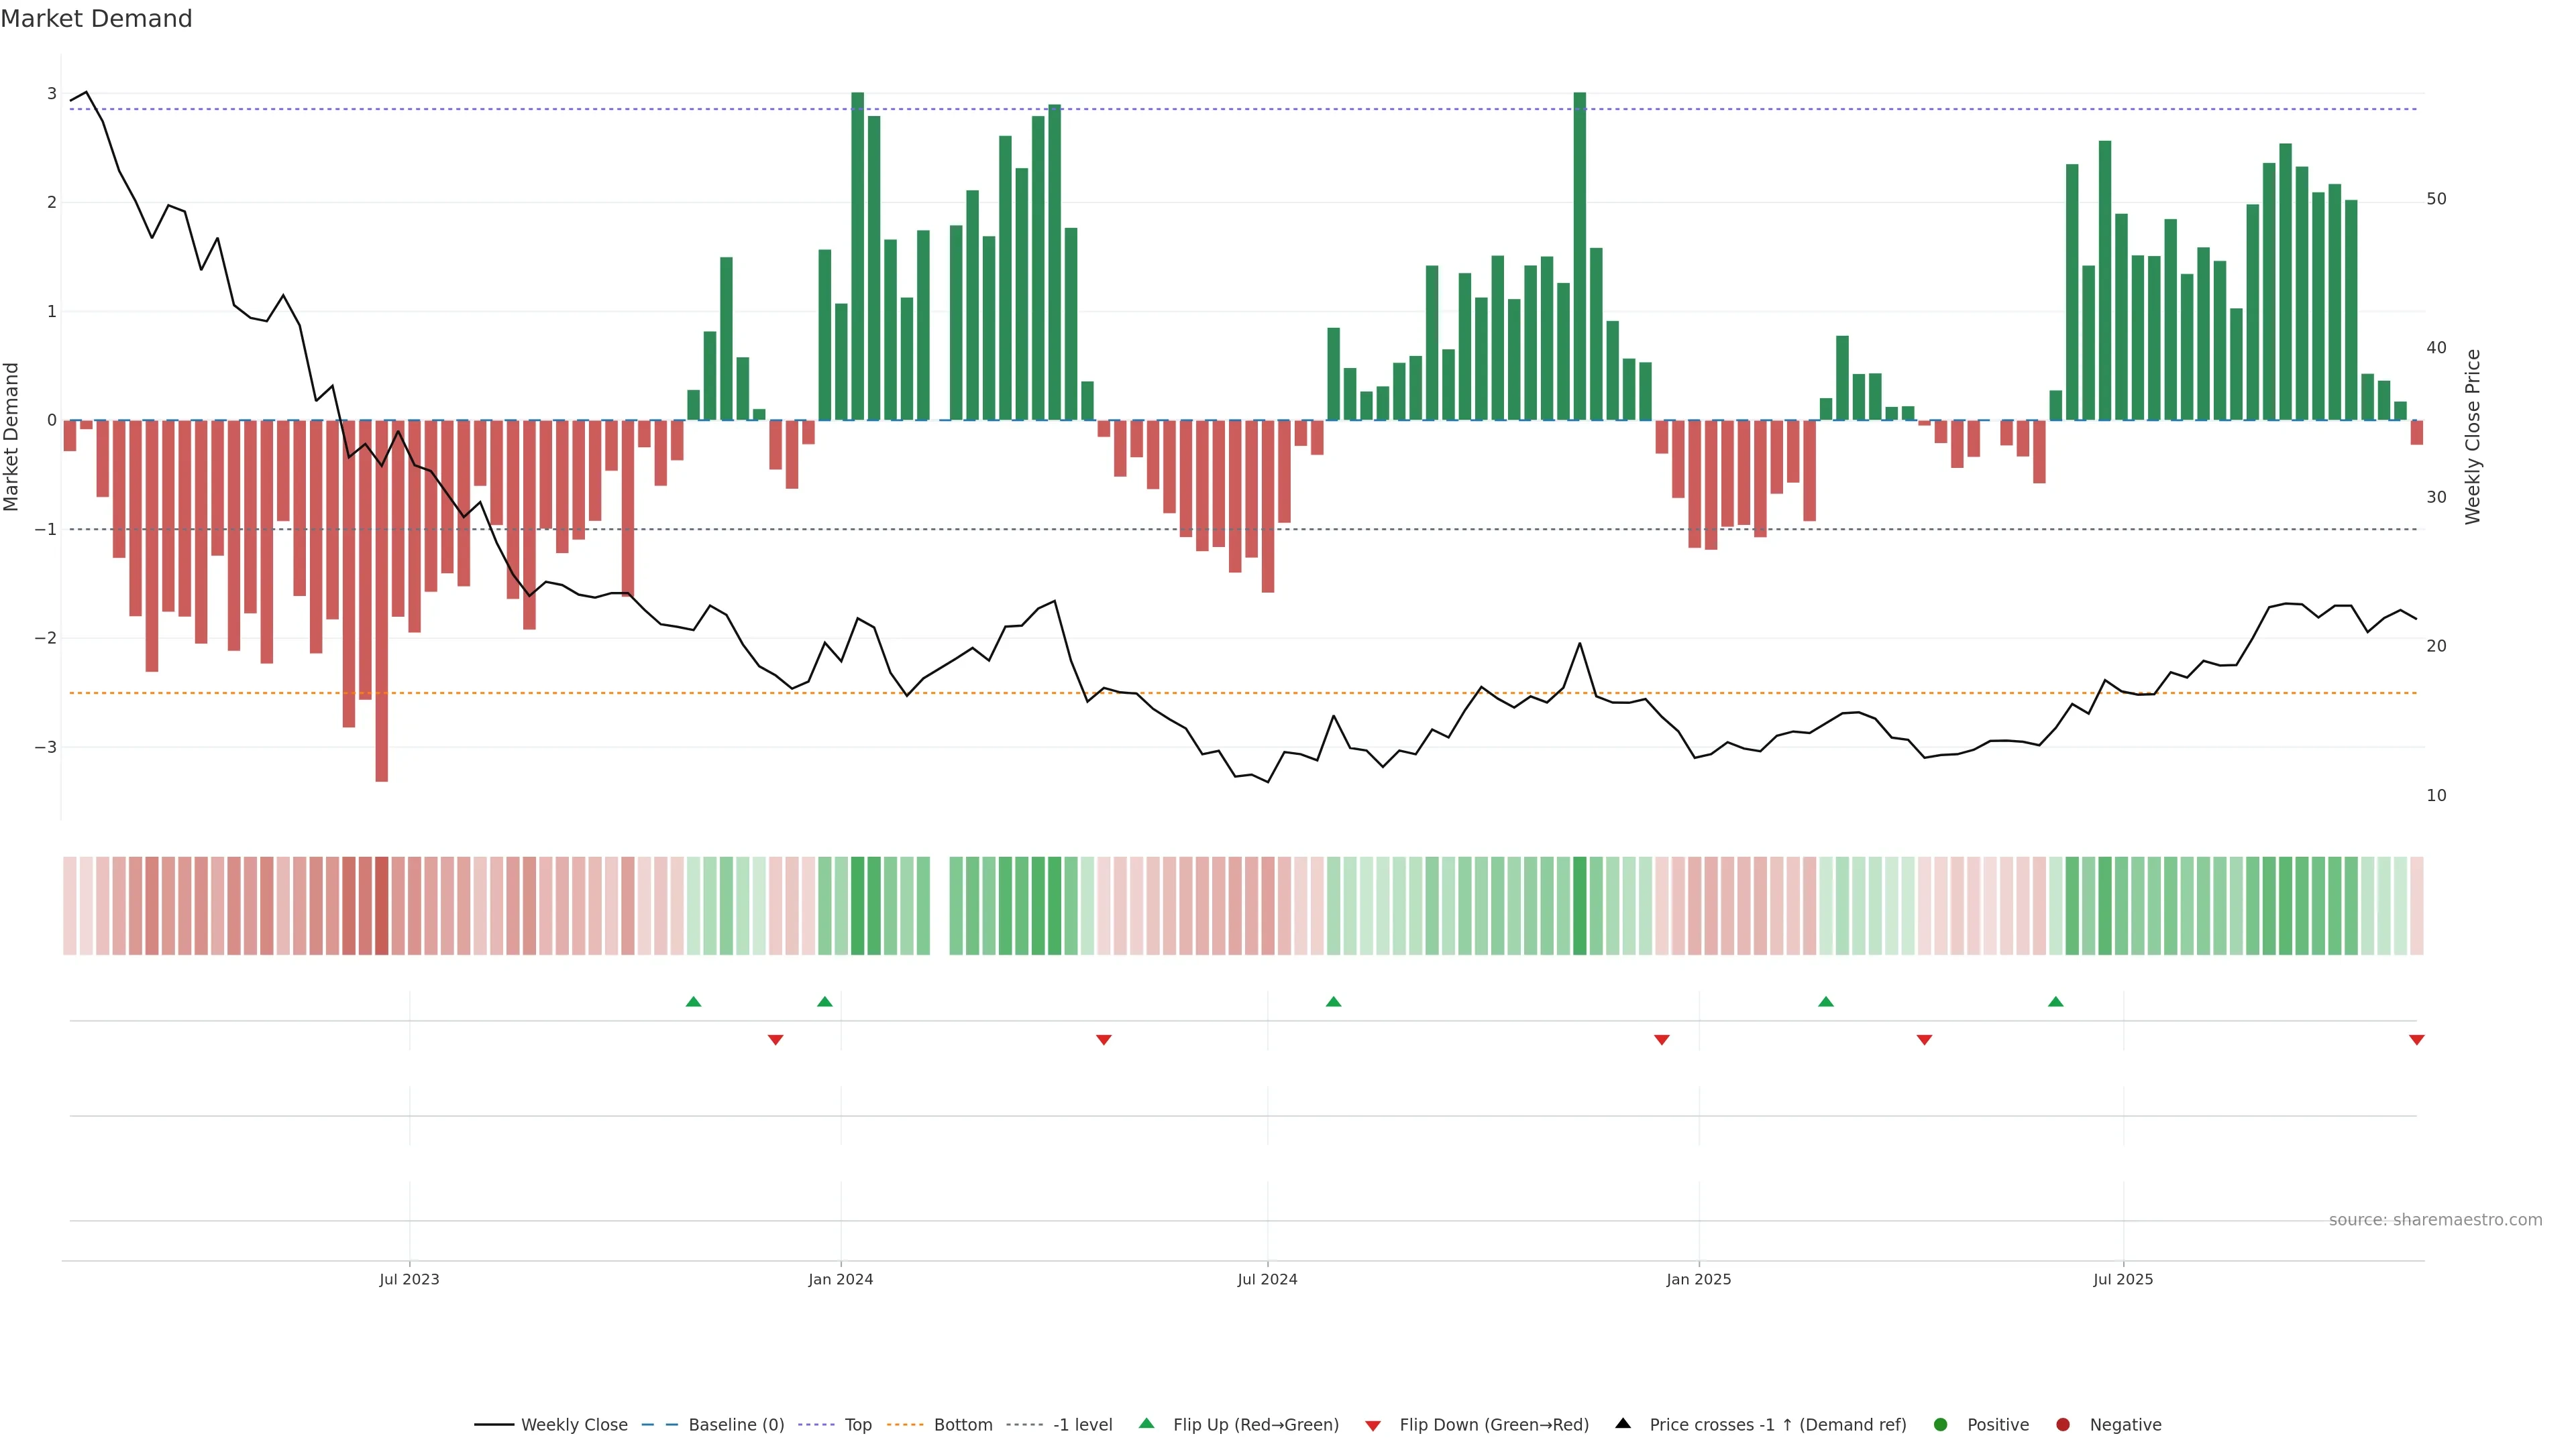The width and height of the screenshot is (2576, 1448).
Task: Click the green flip-up triangle after Jul 2024
Action: [x=1333, y=1002]
